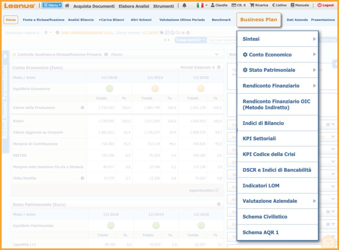This screenshot has height=250, width=339.
Task: Click the CR. 0 credits link
Action: [238, 5]
